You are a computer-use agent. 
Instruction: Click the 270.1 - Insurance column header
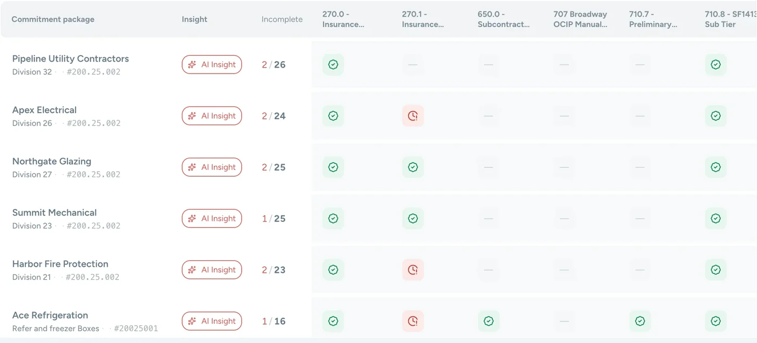pos(423,19)
